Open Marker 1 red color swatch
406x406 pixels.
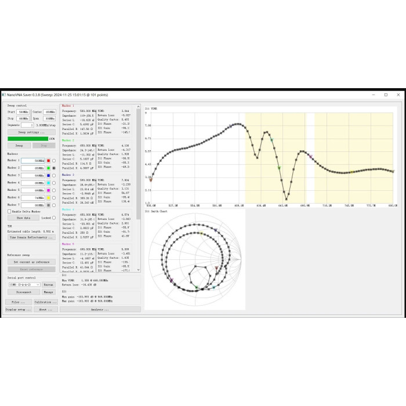tap(48, 161)
